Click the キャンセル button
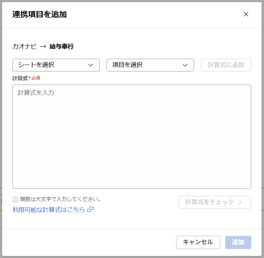The image size is (264, 258). tap(198, 242)
